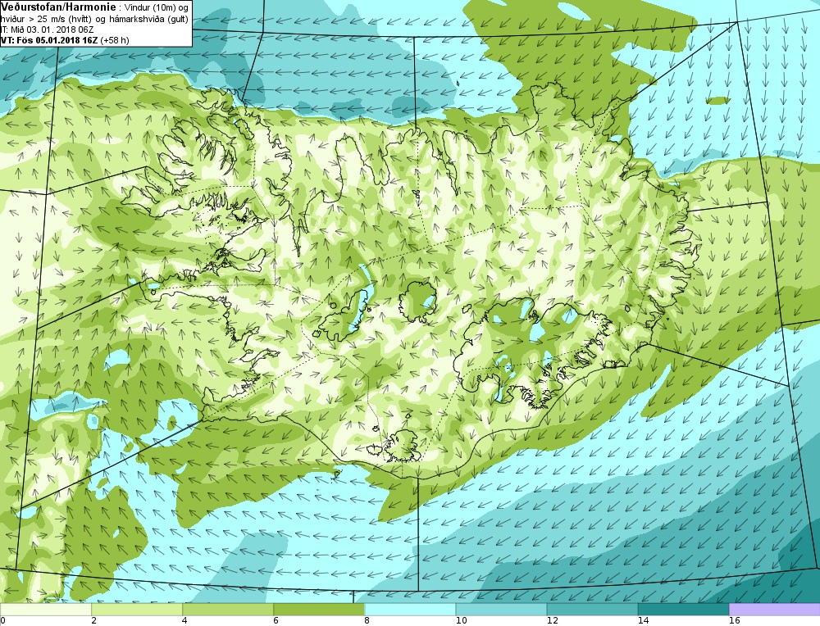Click the "Vindur (10m) og" text
This screenshot has width=820, height=626.
tap(156, 8)
